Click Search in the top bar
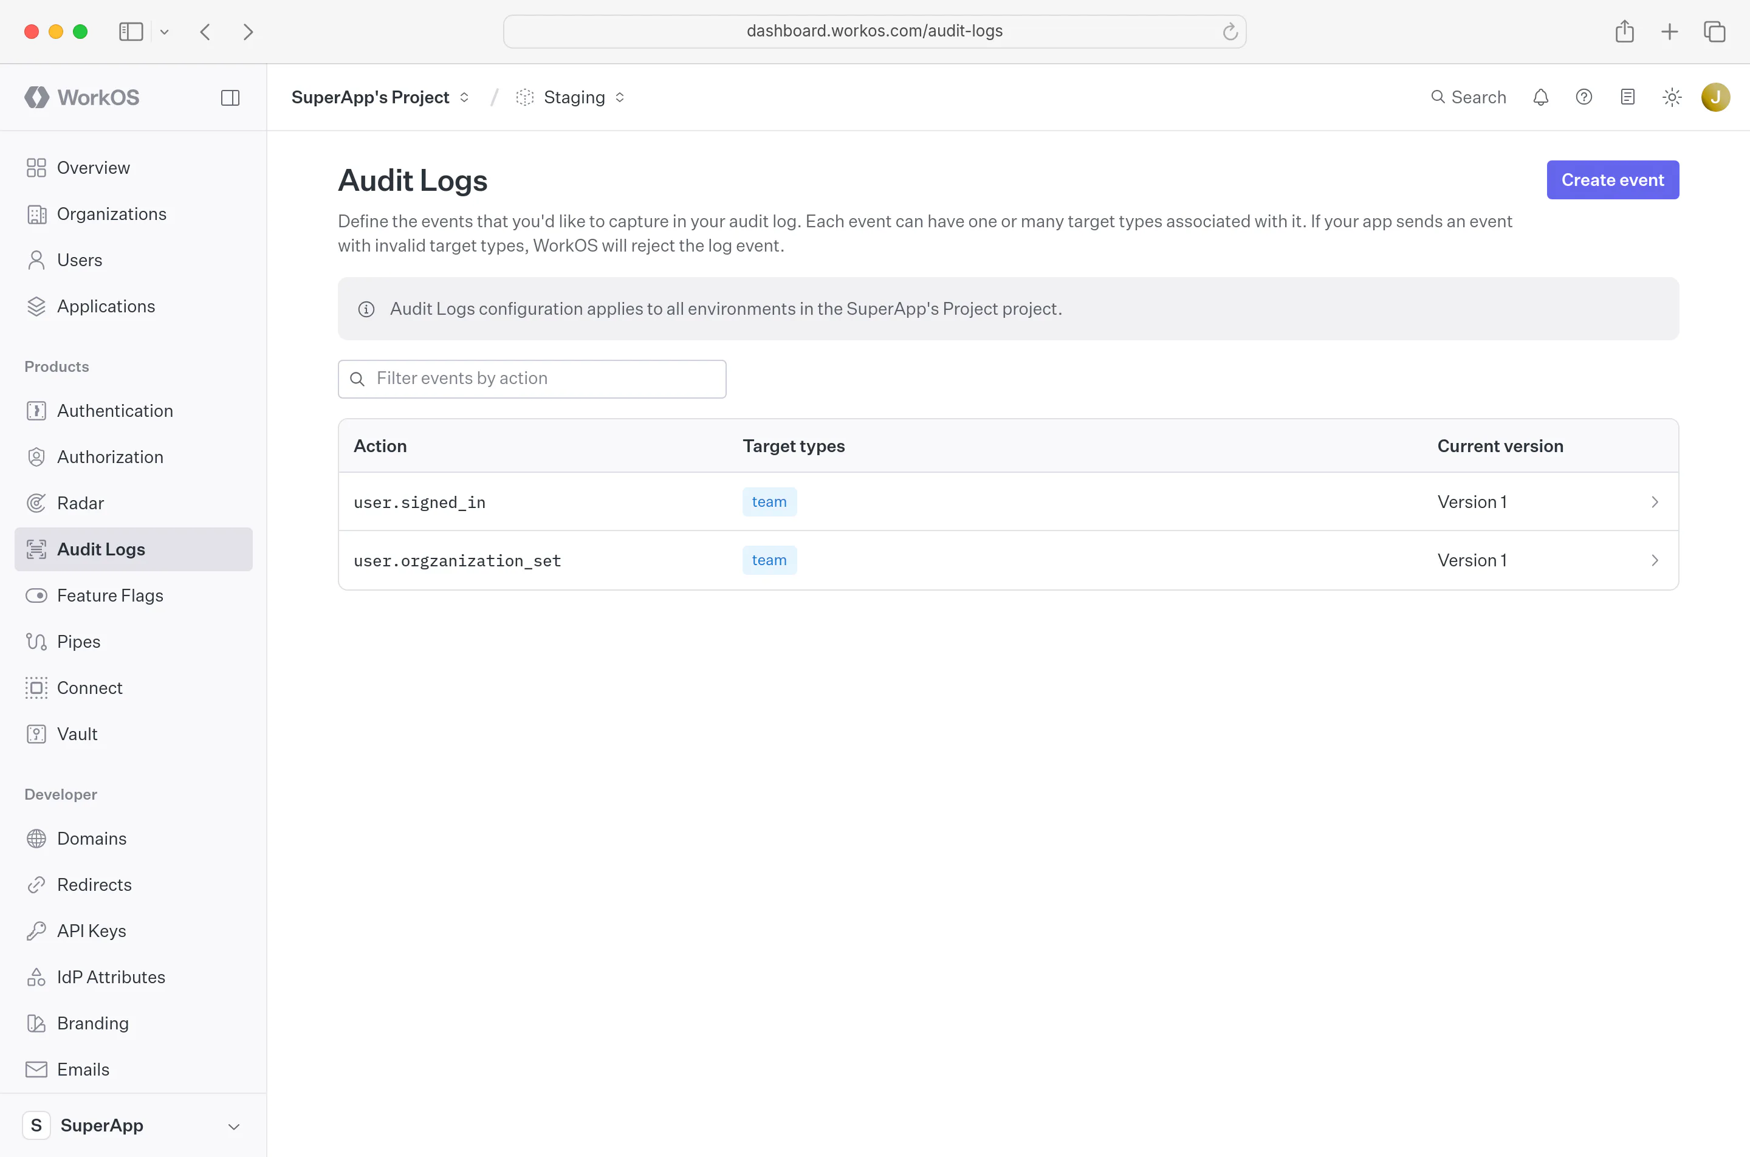This screenshot has width=1750, height=1157. pos(1468,97)
